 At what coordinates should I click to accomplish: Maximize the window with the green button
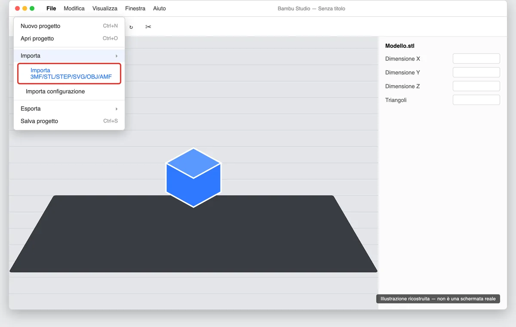pyautogui.click(x=32, y=8)
